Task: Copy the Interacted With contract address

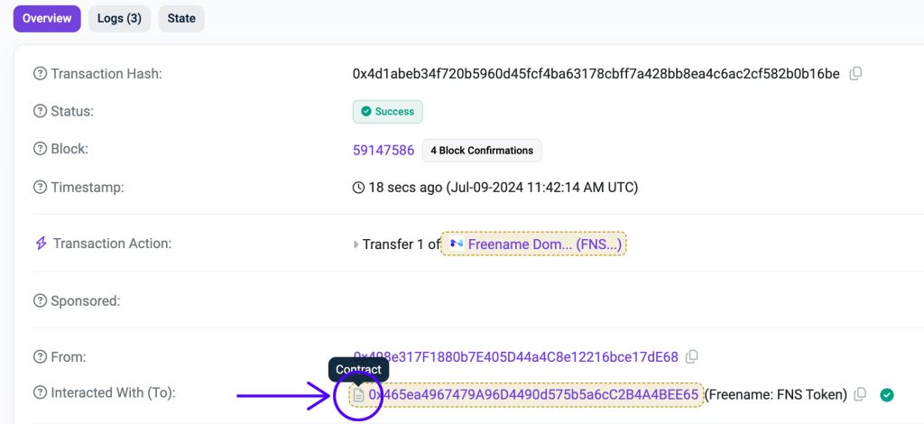Action: click(x=860, y=394)
